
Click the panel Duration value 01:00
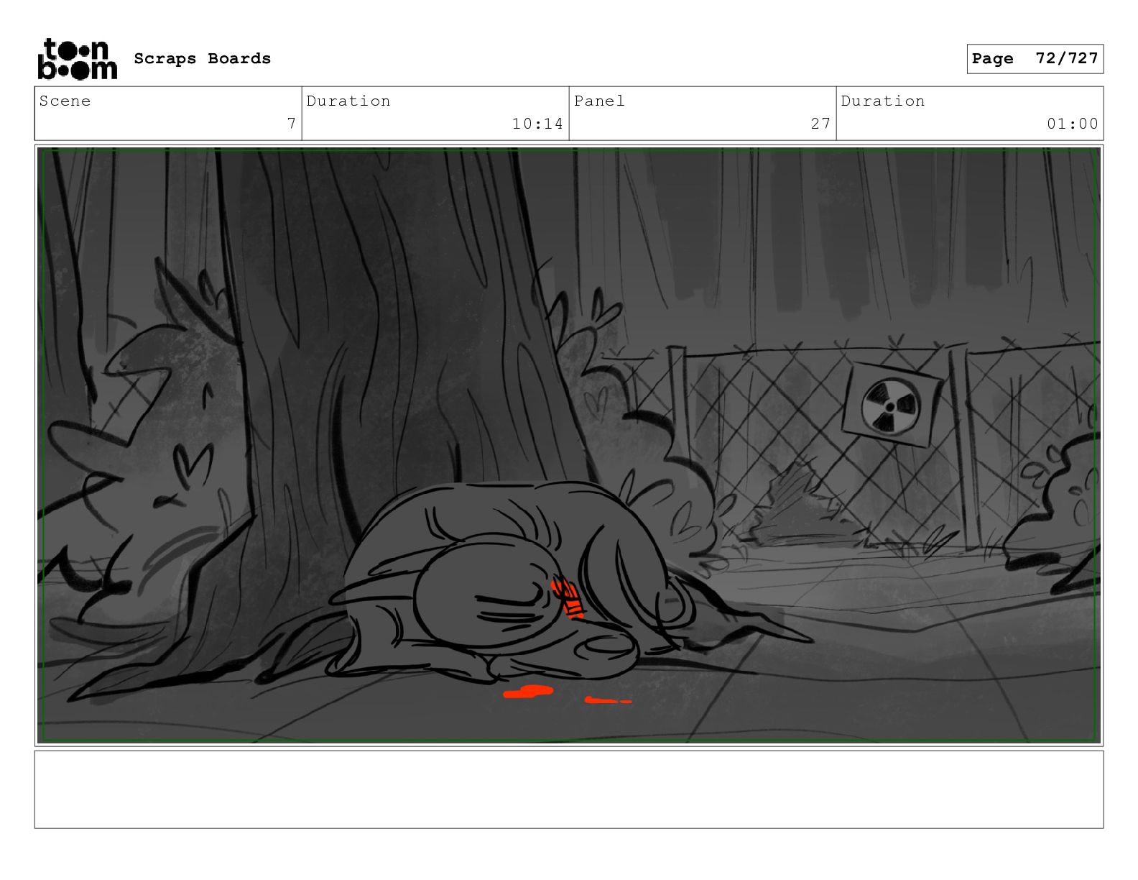pos(1073,124)
